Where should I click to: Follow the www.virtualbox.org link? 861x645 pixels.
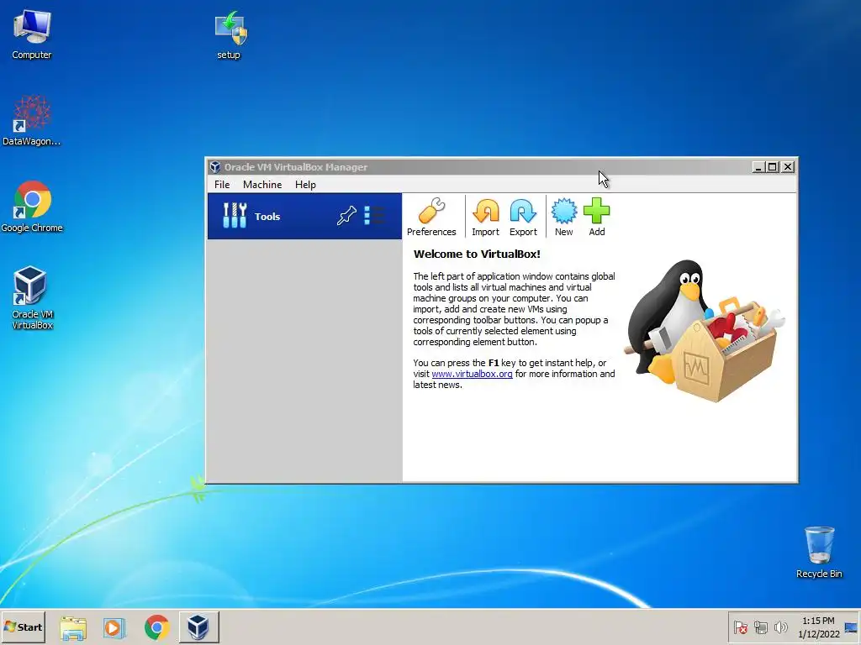coord(473,374)
